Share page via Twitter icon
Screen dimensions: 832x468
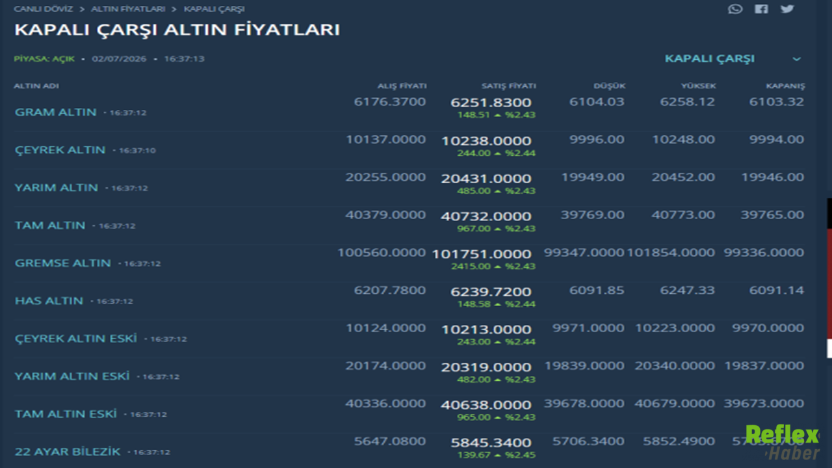(787, 9)
